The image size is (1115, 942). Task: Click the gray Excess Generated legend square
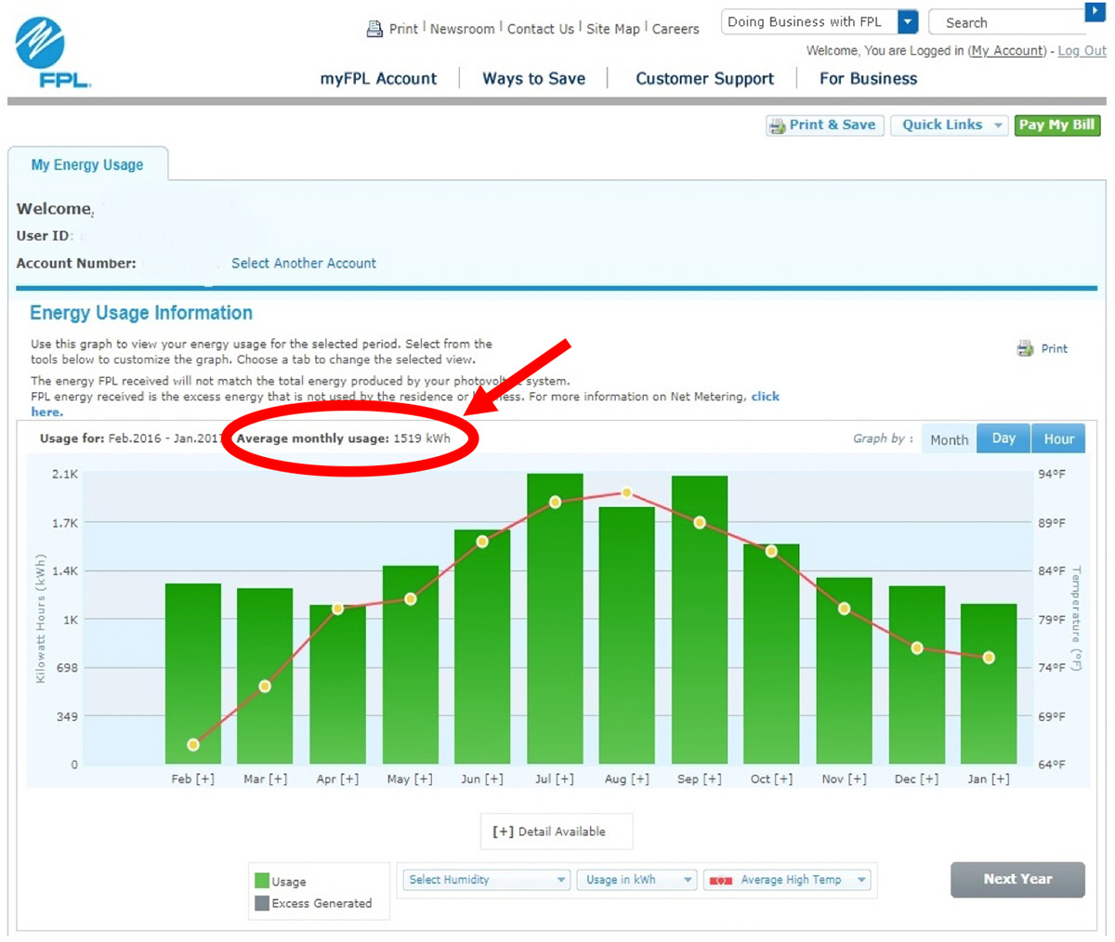click(x=262, y=903)
